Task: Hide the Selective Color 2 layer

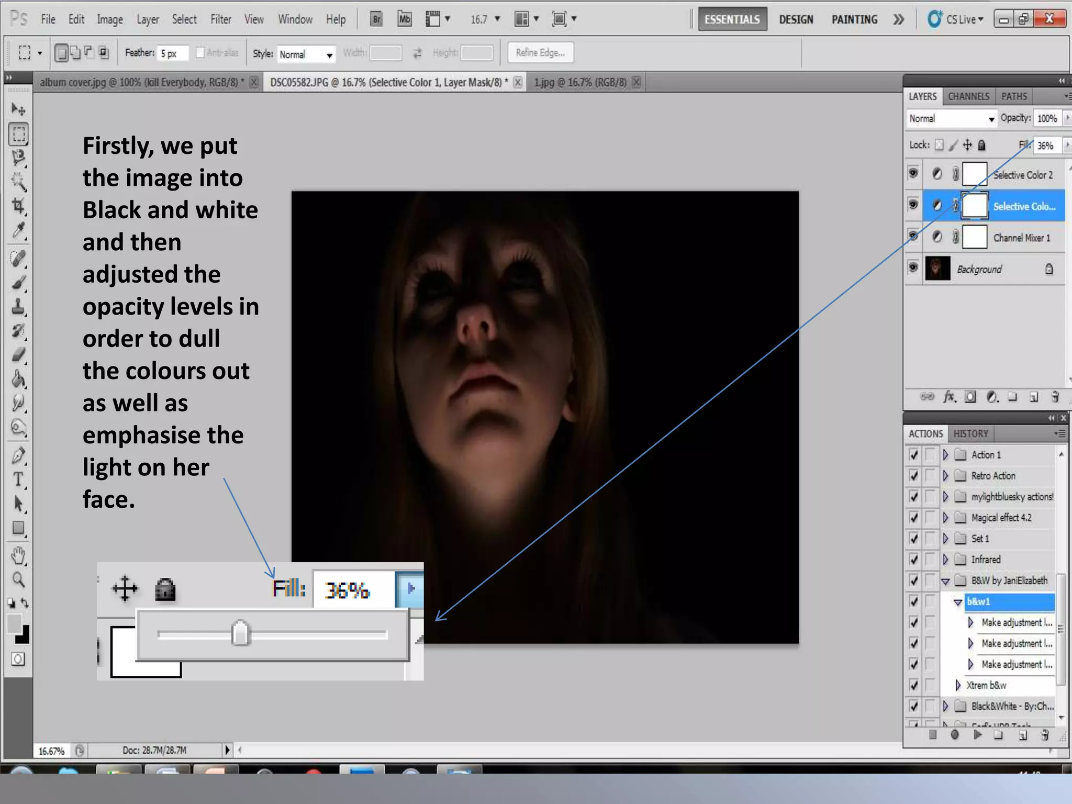Action: pyautogui.click(x=913, y=173)
